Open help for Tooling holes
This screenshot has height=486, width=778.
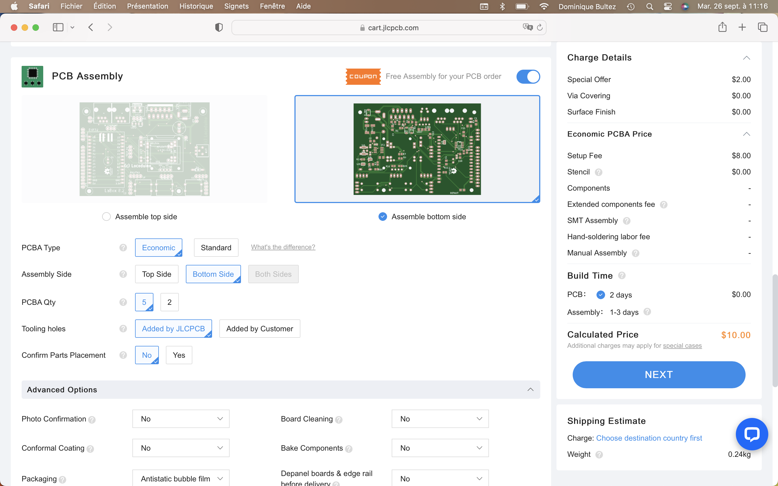tap(123, 329)
